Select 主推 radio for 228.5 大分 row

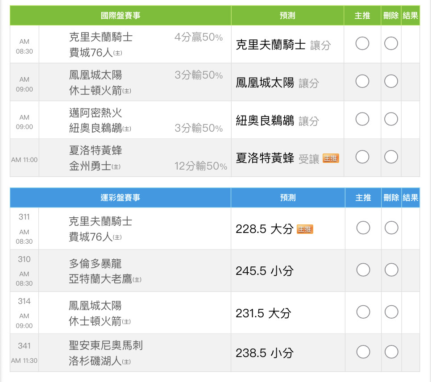tap(363, 228)
